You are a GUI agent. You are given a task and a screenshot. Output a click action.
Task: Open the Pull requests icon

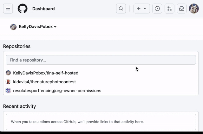169,9
